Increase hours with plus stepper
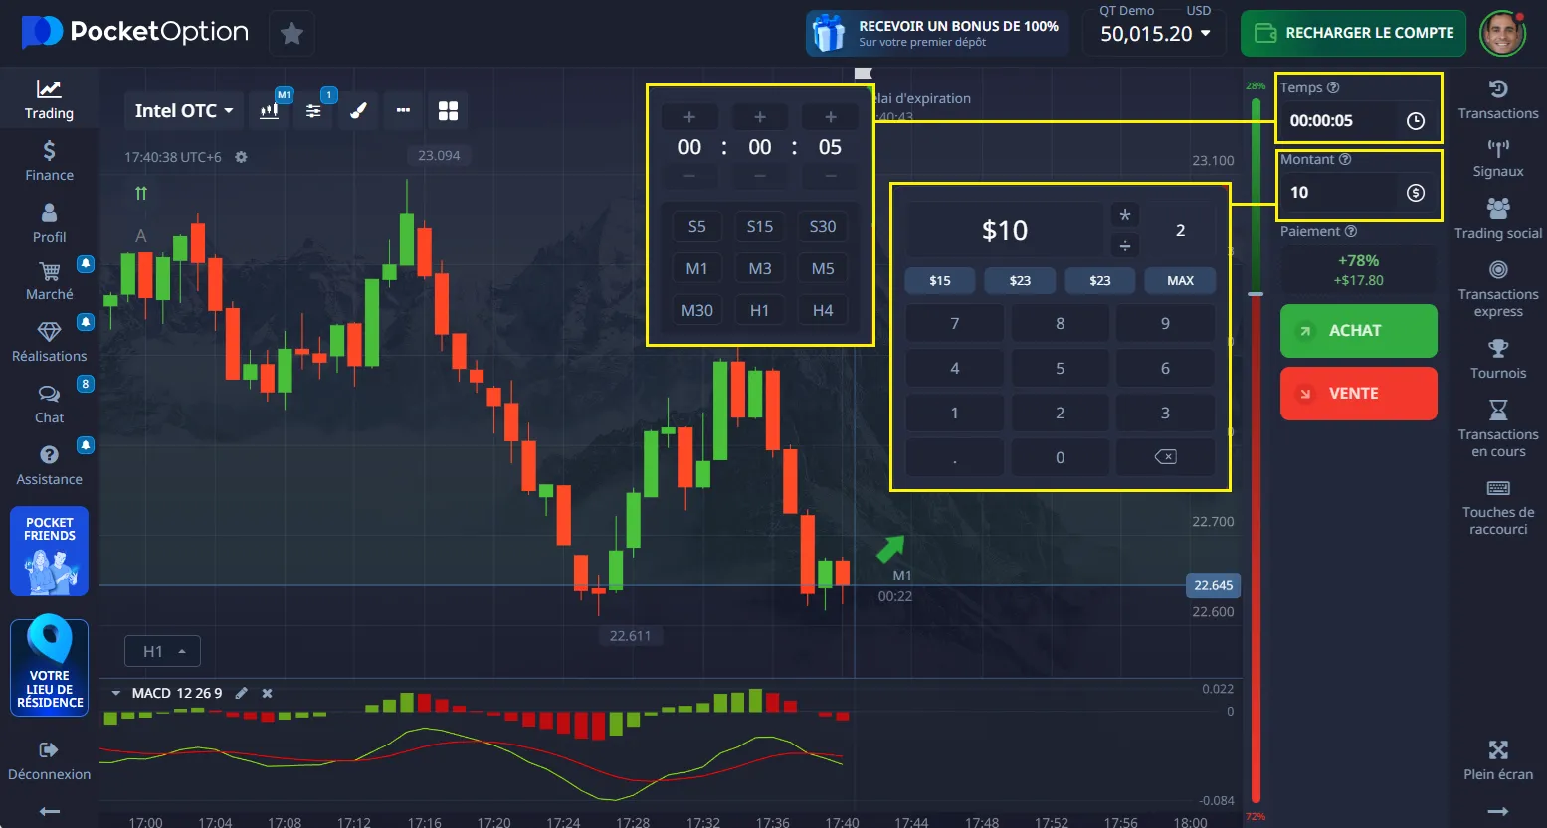This screenshot has height=828, width=1547. pyautogui.click(x=689, y=117)
